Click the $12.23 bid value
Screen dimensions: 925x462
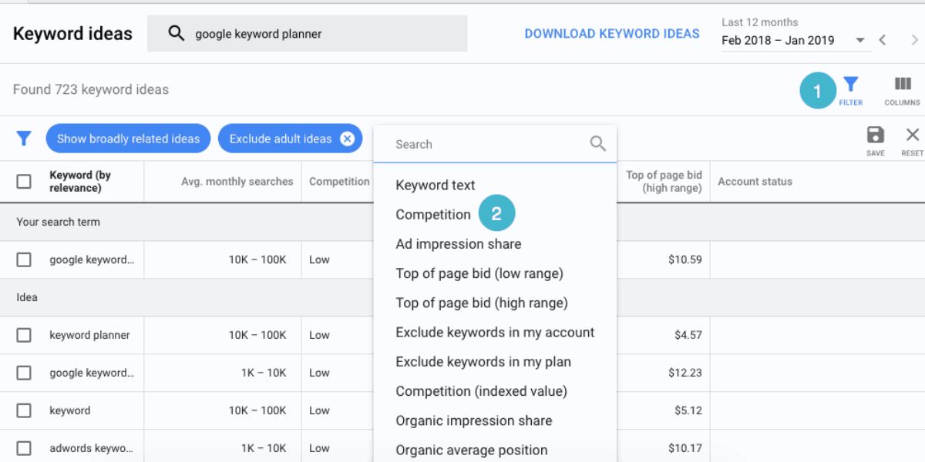point(685,373)
